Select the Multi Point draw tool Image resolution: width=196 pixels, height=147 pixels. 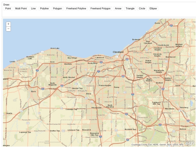[21, 8]
